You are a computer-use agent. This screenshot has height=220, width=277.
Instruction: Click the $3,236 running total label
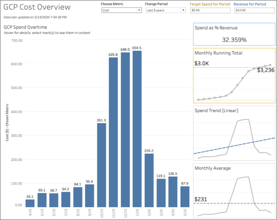265,71
